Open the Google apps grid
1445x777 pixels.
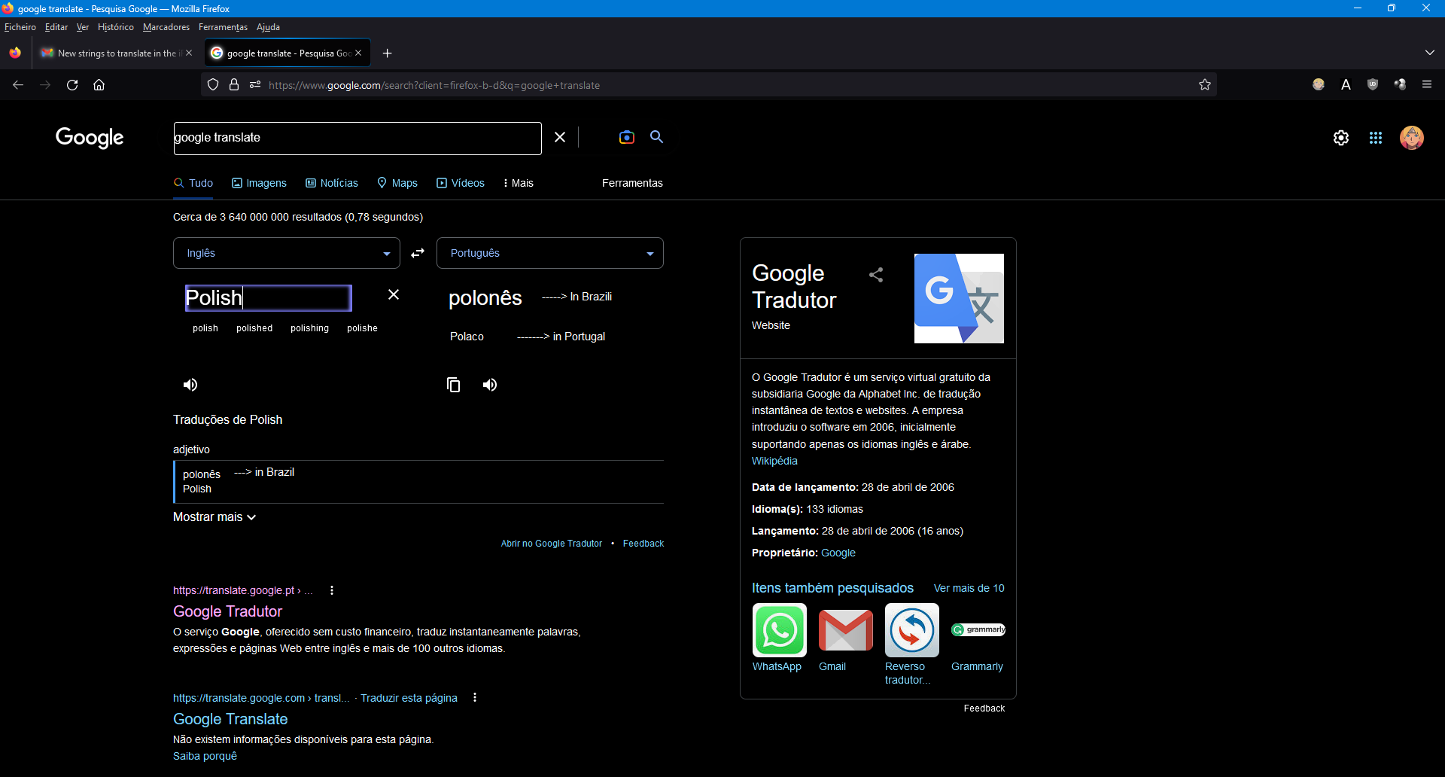1376,138
